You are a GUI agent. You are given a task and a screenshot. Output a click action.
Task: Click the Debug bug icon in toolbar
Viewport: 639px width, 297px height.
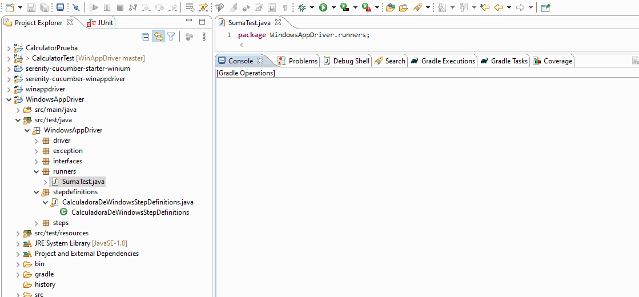[302, 7]
